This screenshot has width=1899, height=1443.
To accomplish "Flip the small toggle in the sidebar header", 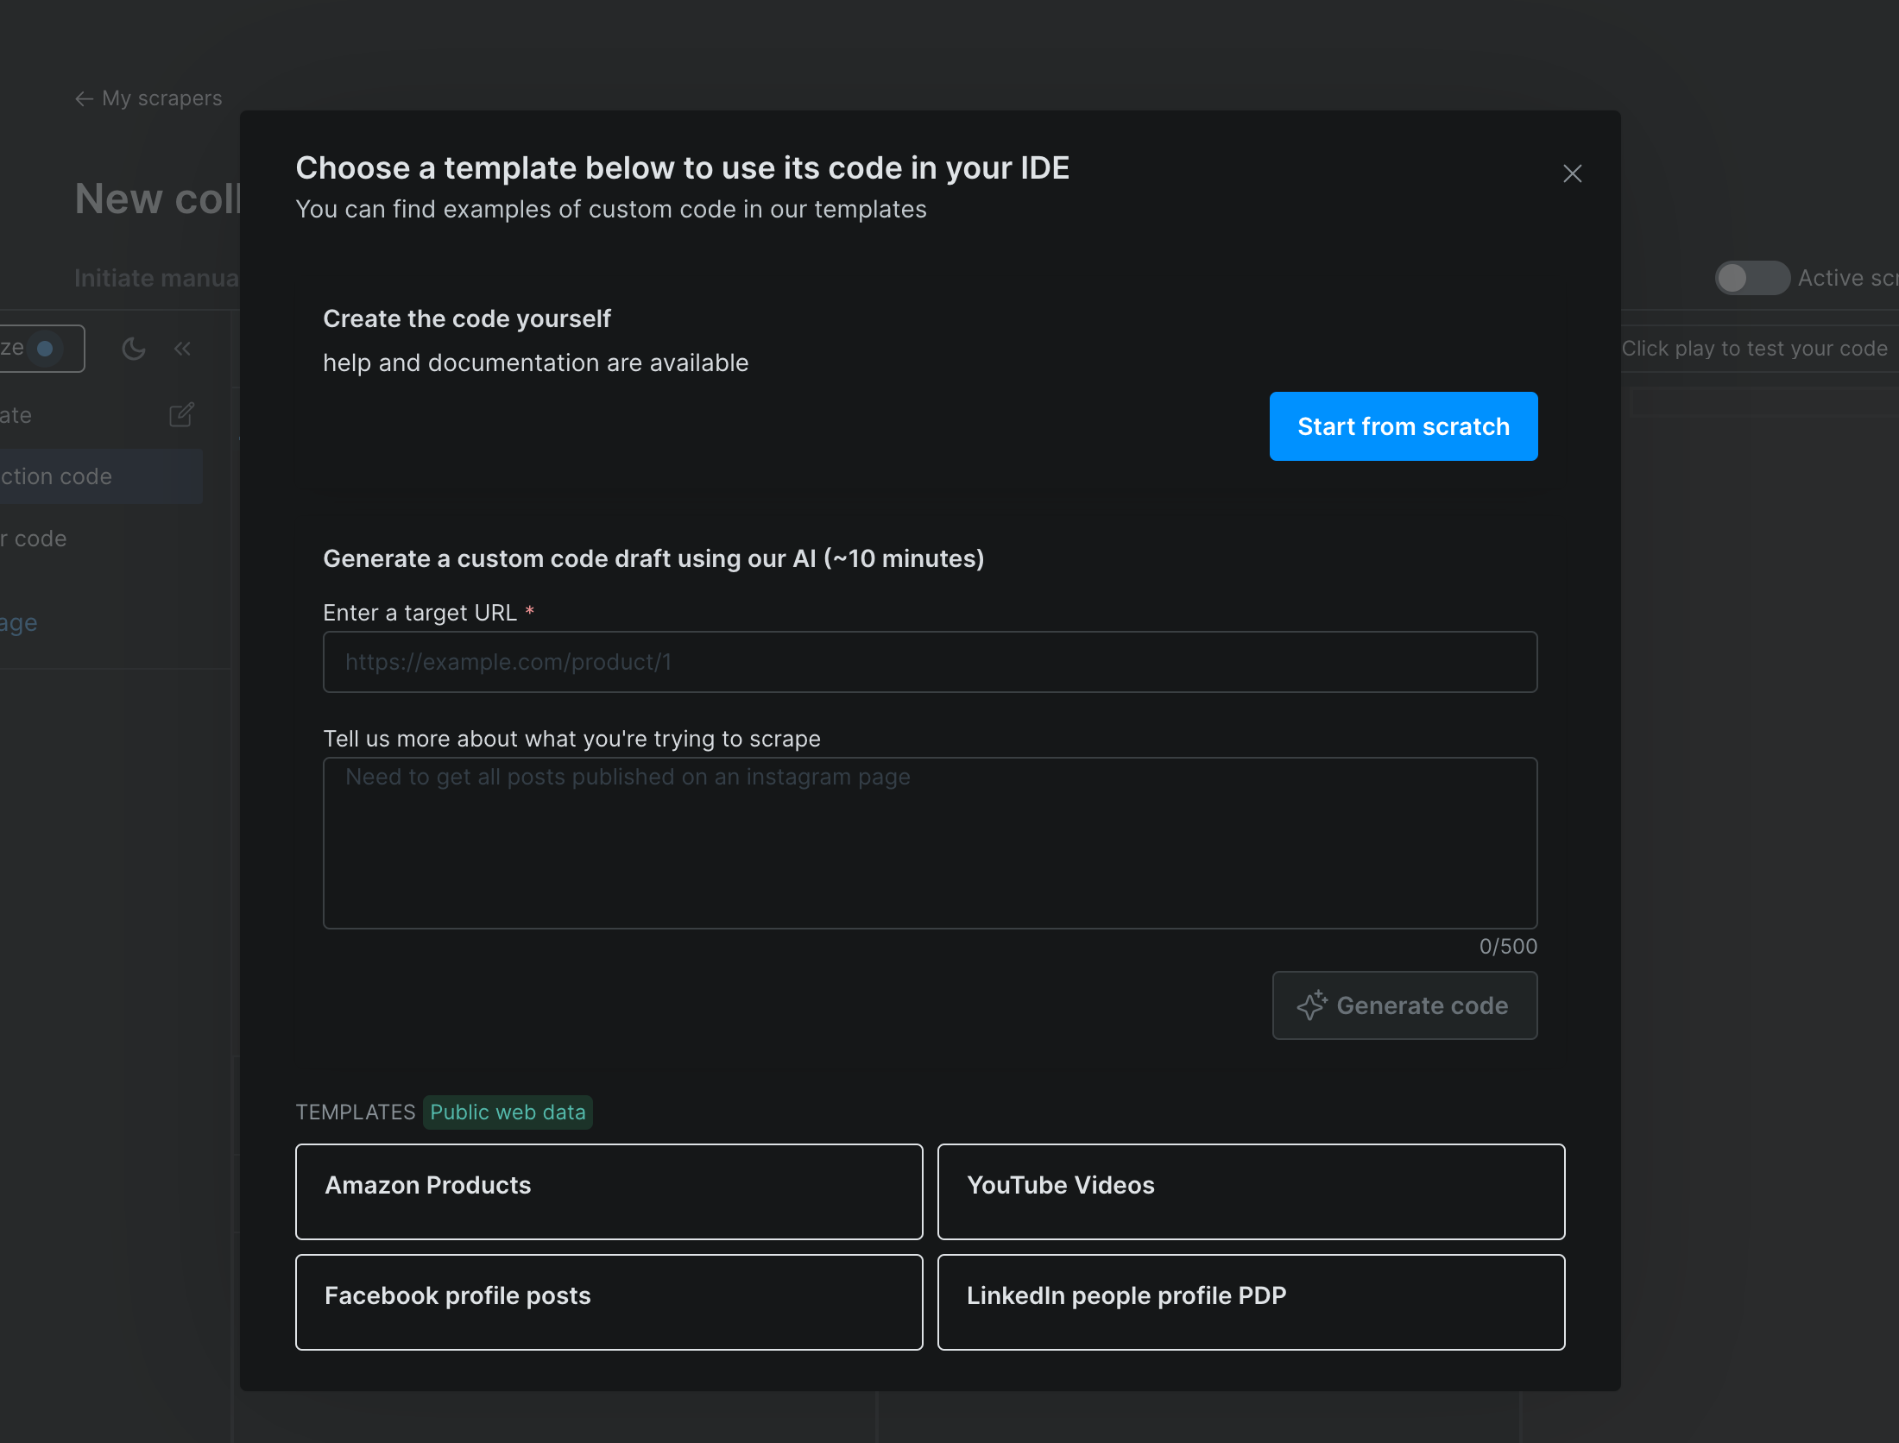I will point(44,349).
